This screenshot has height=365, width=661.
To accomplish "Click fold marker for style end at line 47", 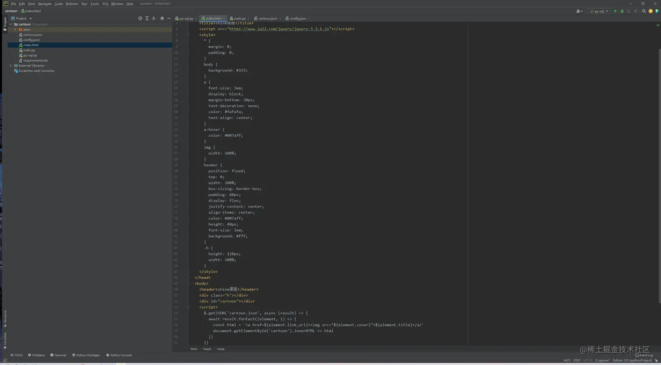I will pos(188,271).
